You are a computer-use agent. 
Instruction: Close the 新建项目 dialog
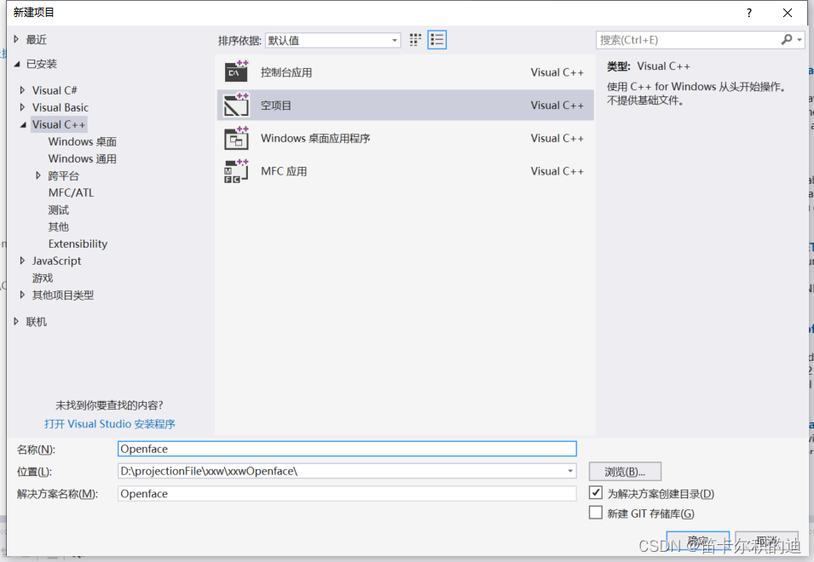pos(787,13)
